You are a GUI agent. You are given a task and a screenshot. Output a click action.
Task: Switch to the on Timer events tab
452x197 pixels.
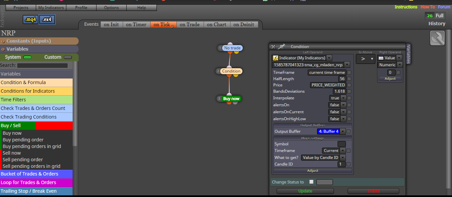point(136,25)
